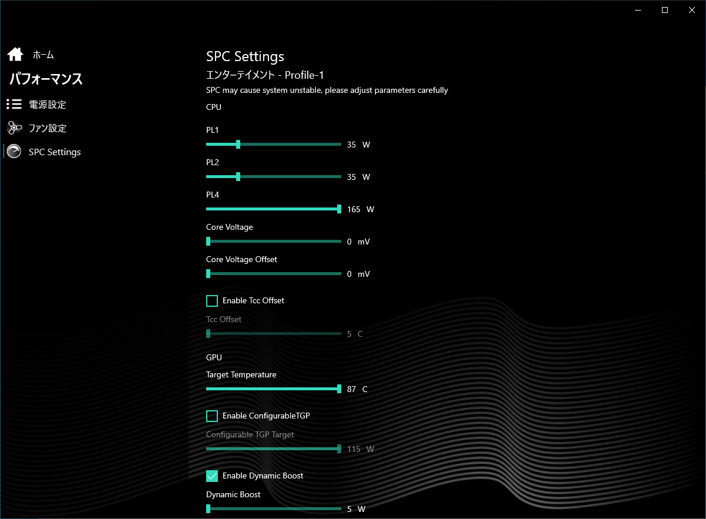Click the Target Temperature value 87 C
The image size is (706, 519).
(x=357, y=389)
